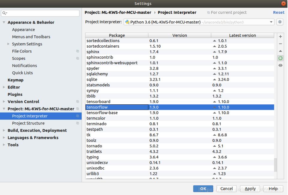This screenshot has width=288, height=195.
Task: Click the copy icon beside Project Structure
Action: click(x=77, y=123)
